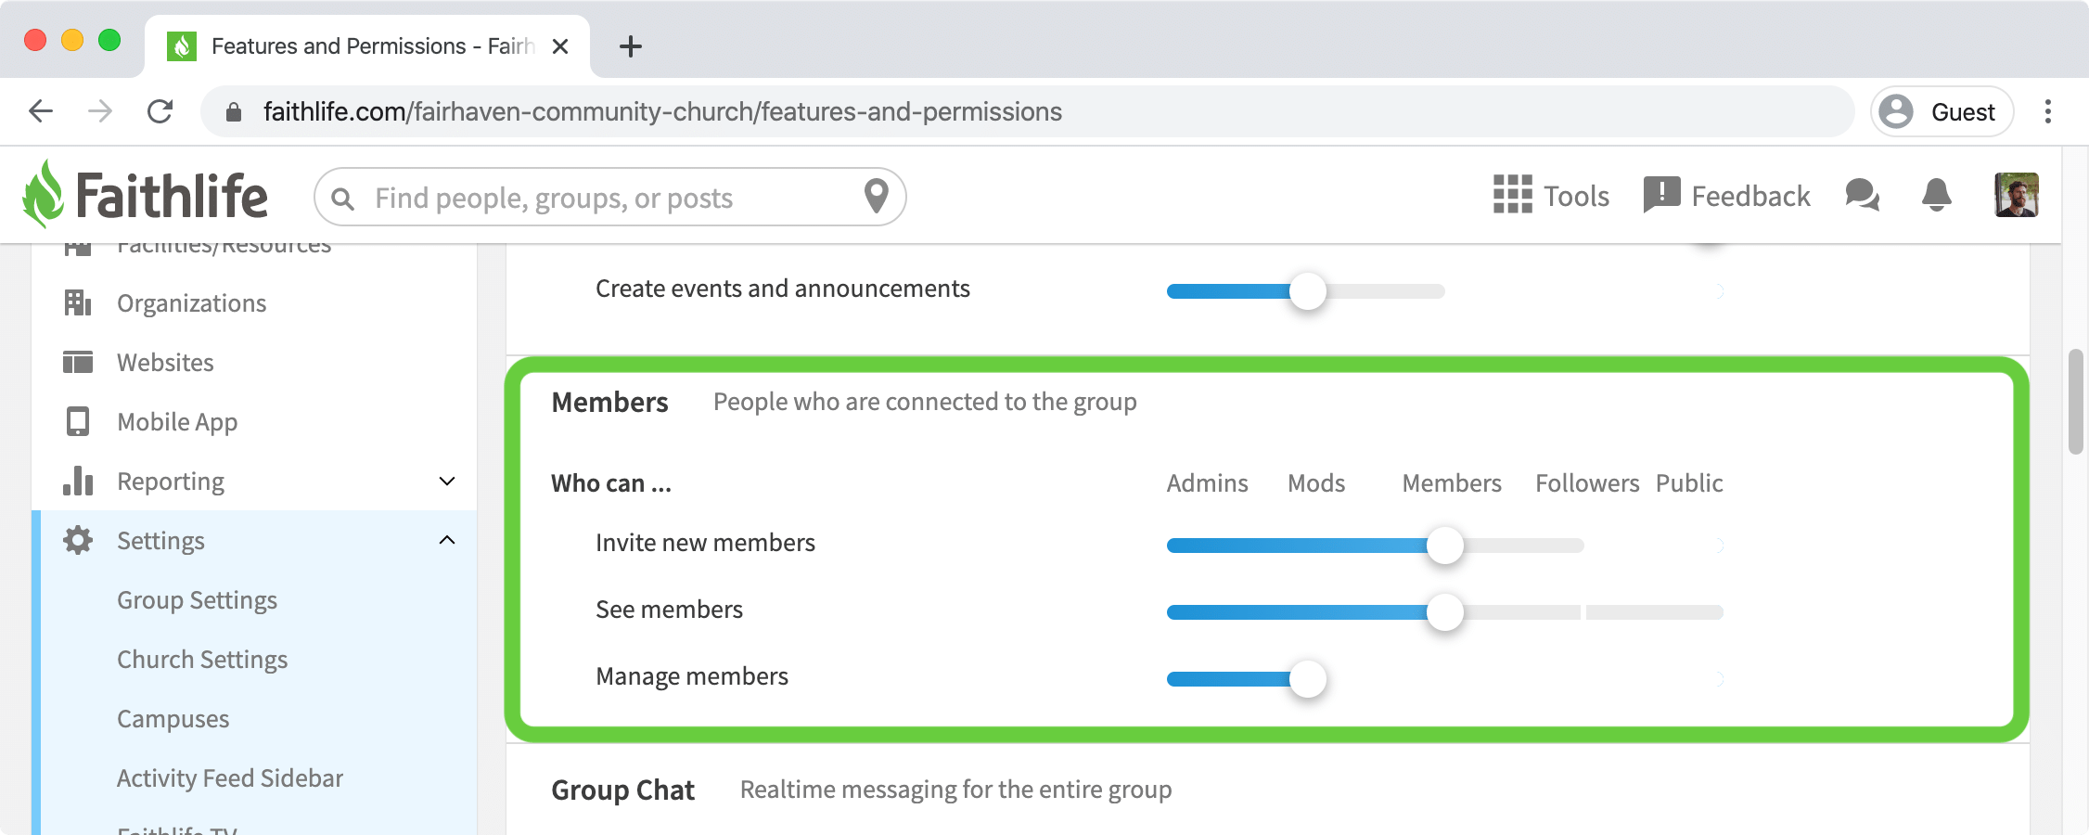Click the Create events and announcements slider handle
The height and width of the screenshot is (835, 2089).
[x=1308, y=291]
